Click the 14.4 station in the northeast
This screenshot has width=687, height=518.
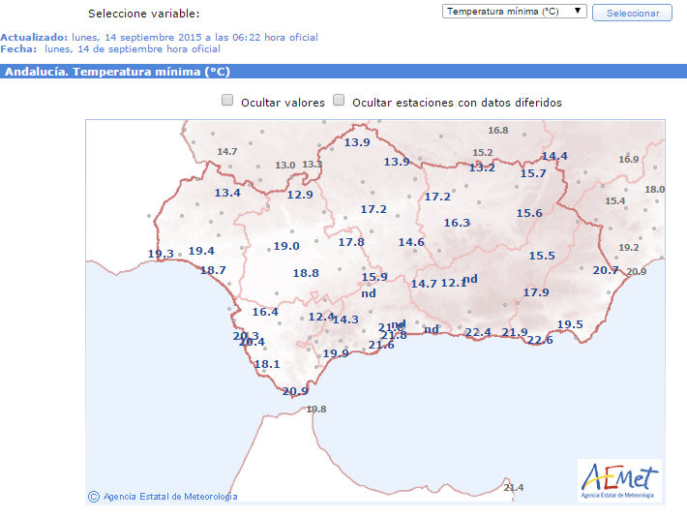(554, 156)
